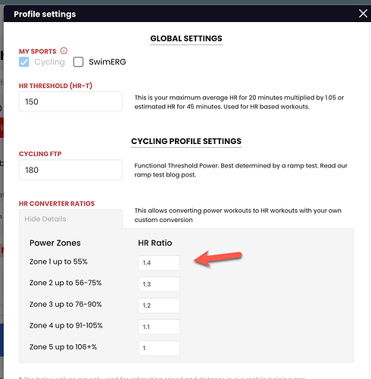Screen dimensions: 371x379
Task: Click the My Sports info icon
Action: 64,51
